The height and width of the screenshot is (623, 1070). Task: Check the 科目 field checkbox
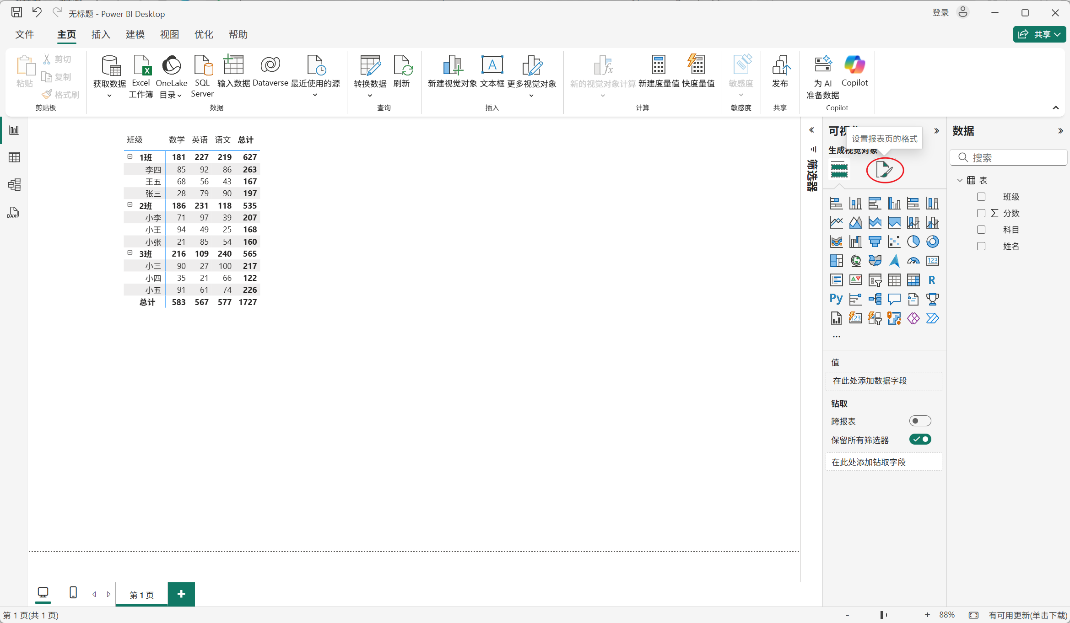pos(981,230)
